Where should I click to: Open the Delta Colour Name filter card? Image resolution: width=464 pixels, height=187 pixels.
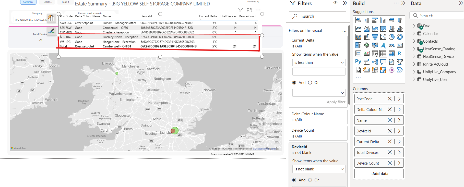click(x=318, y=117)
